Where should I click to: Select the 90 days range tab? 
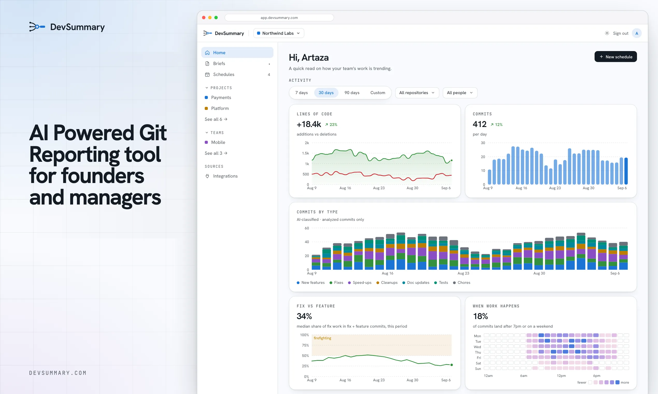[x=352, y=93]
